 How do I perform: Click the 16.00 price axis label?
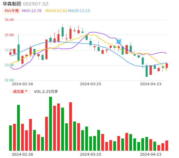(9, 20)
